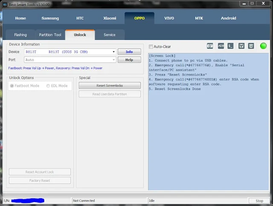Open the Android tab
The image size is (273, 206).
tap(229, 18)
